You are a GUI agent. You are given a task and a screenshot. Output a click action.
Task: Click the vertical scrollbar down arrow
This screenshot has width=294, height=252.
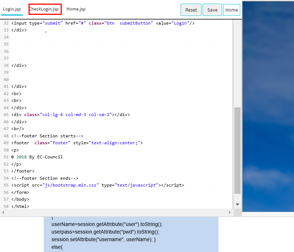click(237, 204)
